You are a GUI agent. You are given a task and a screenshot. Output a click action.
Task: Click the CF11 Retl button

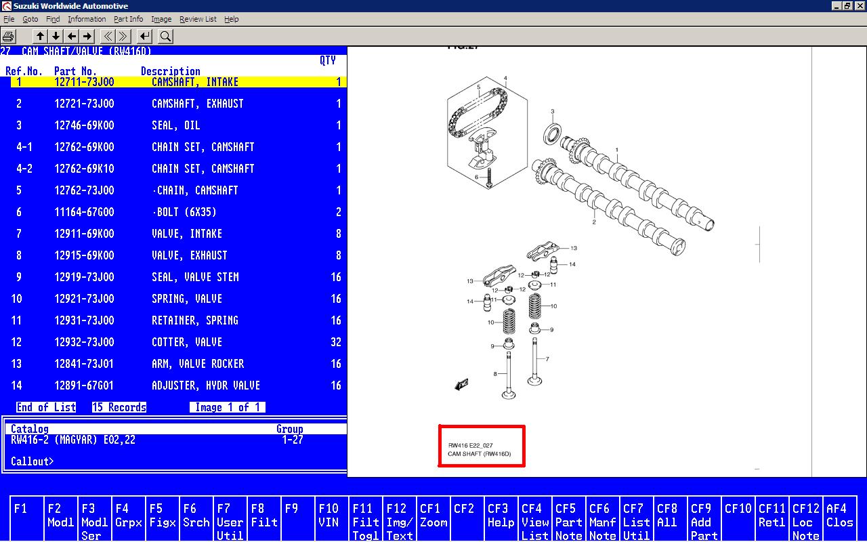(773, 519)
